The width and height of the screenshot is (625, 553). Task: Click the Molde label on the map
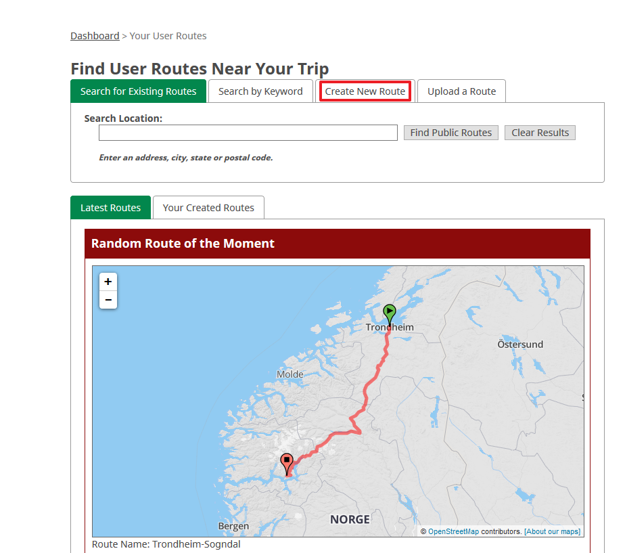coord(290,374)
